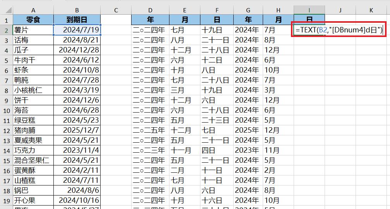Select column E header
390x209 pixels.
[185, 10]
